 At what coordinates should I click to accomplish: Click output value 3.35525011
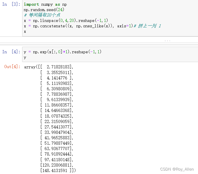58,73
